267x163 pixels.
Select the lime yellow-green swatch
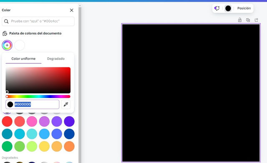pos(32,146)
